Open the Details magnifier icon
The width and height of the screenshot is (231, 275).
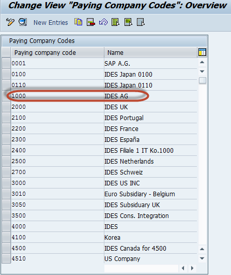23,22
